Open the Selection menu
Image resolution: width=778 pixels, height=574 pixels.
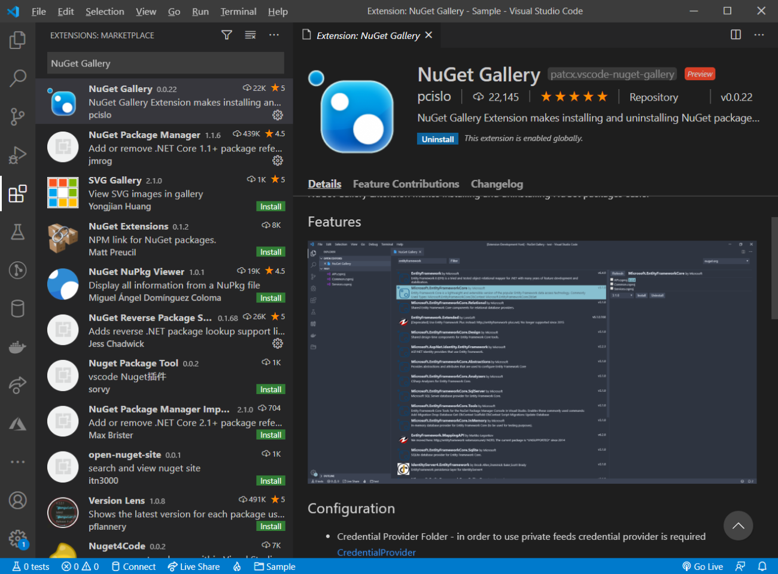pyautogui.click(x=105, y=11)
